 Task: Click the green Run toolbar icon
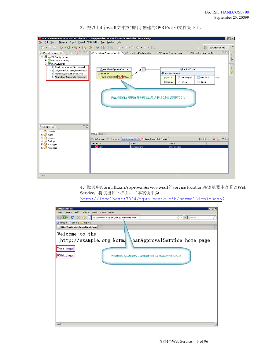click(x=69, y=48)
